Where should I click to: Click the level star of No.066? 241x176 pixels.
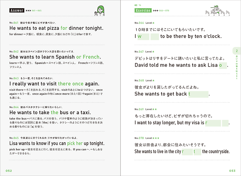click(153, 23)
